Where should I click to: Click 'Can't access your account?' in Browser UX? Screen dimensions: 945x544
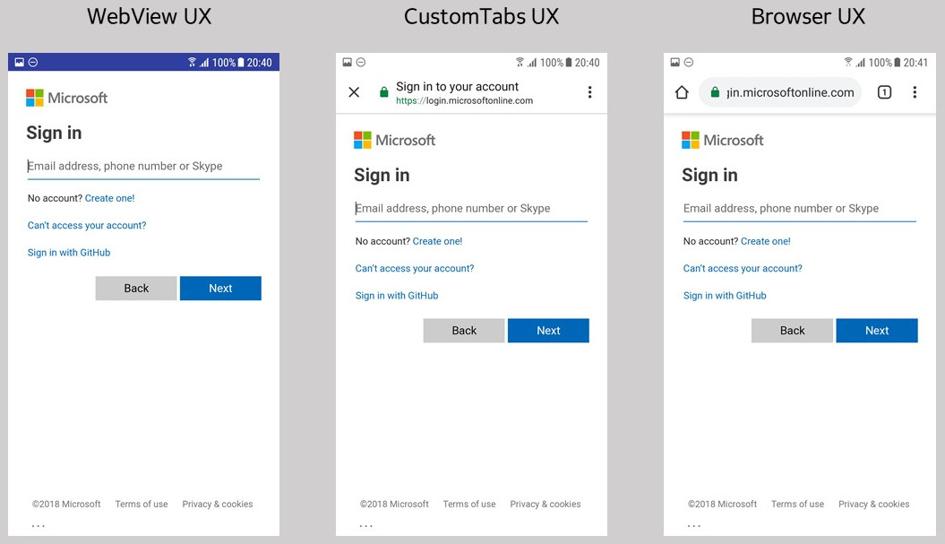click(x=743, y=268)
